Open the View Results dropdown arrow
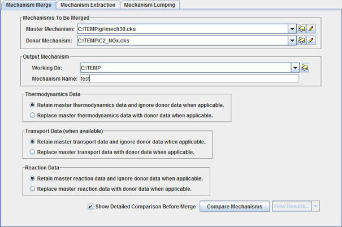 [x=315, y=206]
